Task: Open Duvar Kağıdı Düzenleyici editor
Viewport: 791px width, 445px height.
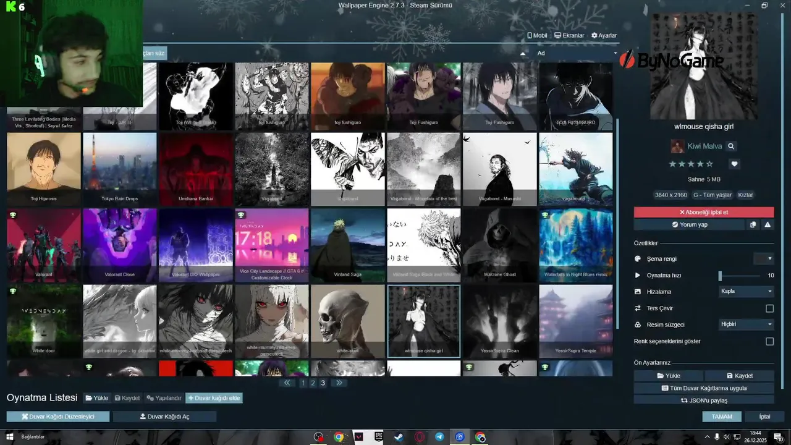Action: [58, 417]
